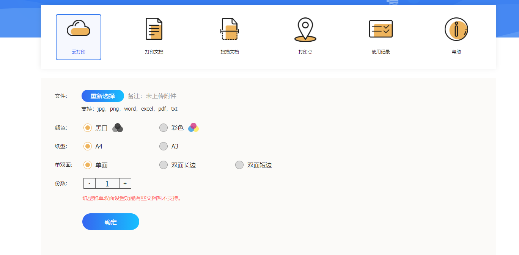
Task: Select the 黑白 radio button
Action: click(88, 128)
